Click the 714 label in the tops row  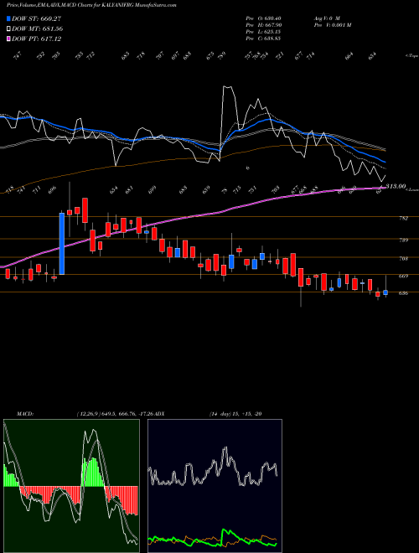click(311, 56)
